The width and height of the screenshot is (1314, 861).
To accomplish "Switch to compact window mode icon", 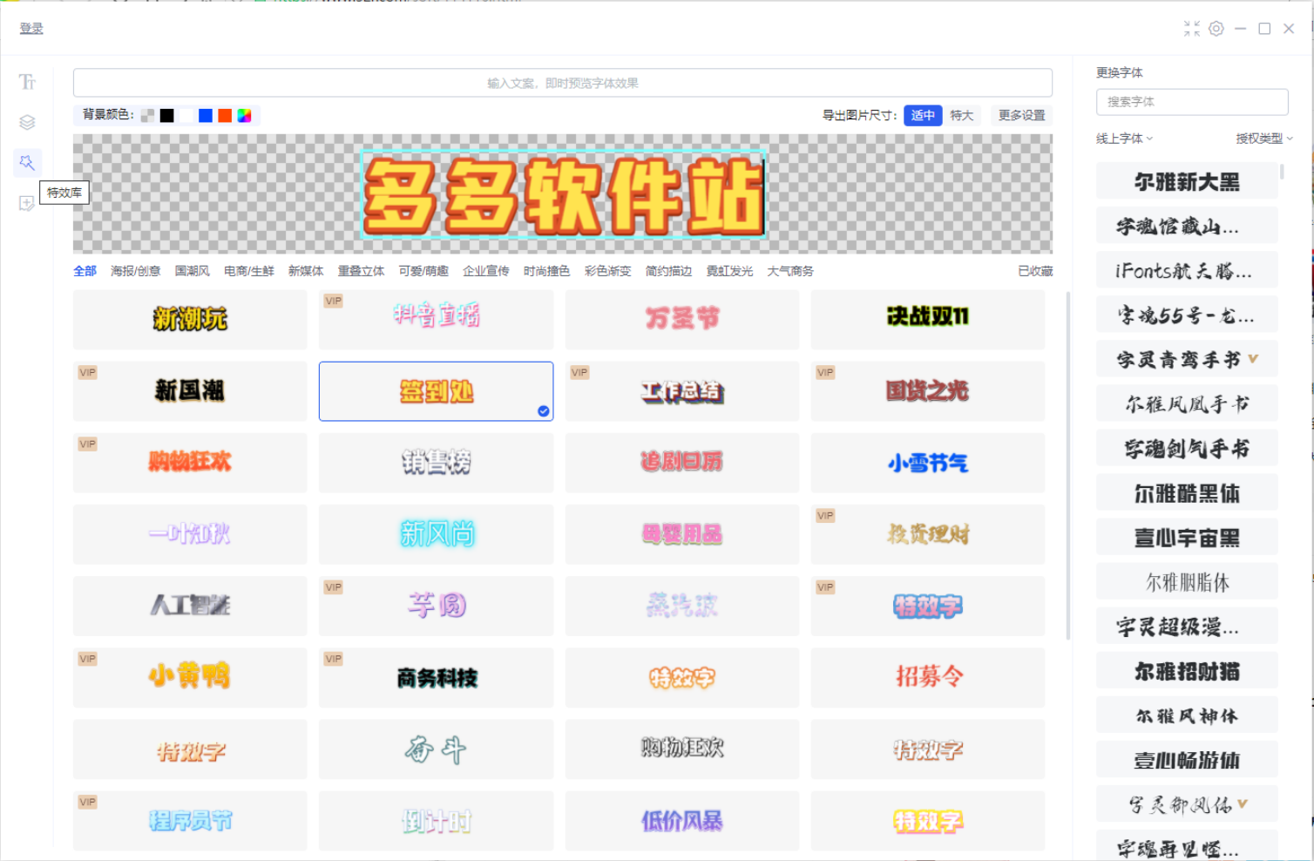I will click(x=1192, y=29).
